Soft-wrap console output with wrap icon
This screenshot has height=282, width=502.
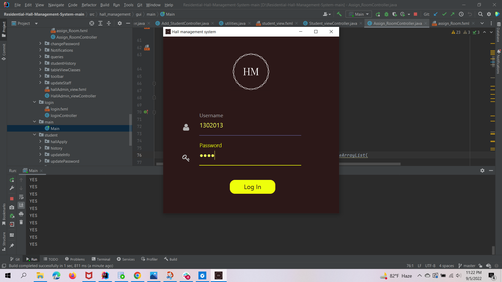(21, 197)
